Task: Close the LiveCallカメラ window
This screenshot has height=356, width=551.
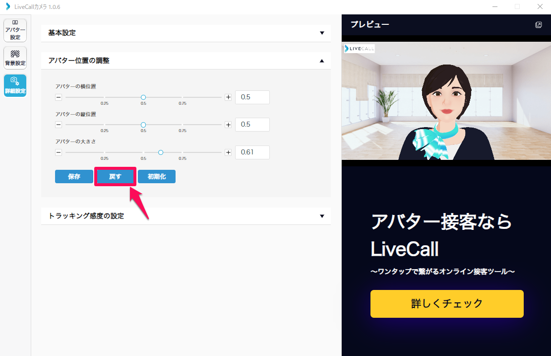Action: click(540, 6)
